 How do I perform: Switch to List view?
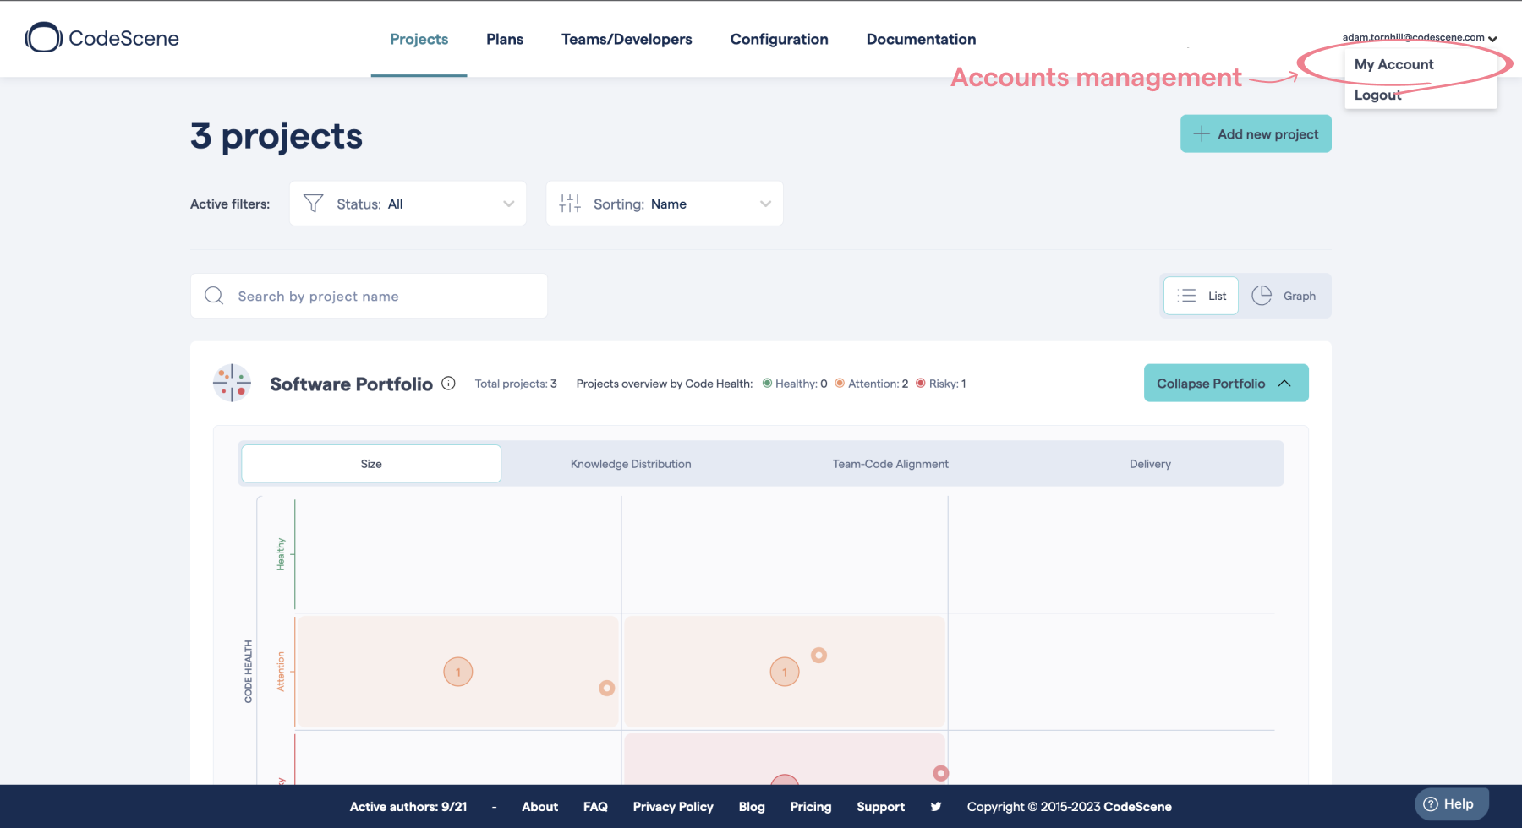pos(1201,296)
